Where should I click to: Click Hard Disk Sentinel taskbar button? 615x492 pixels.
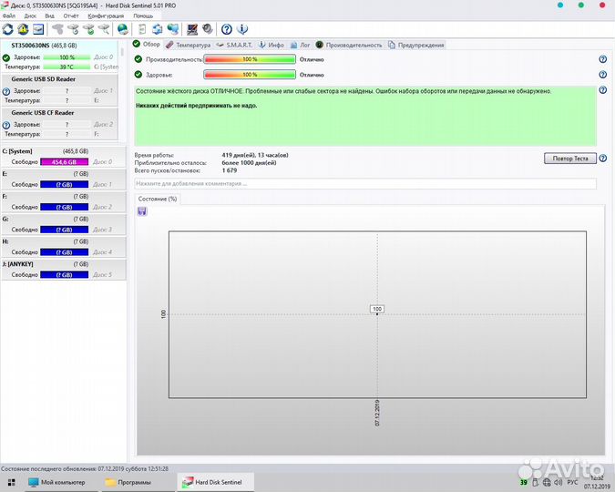[x=215, y=482]
